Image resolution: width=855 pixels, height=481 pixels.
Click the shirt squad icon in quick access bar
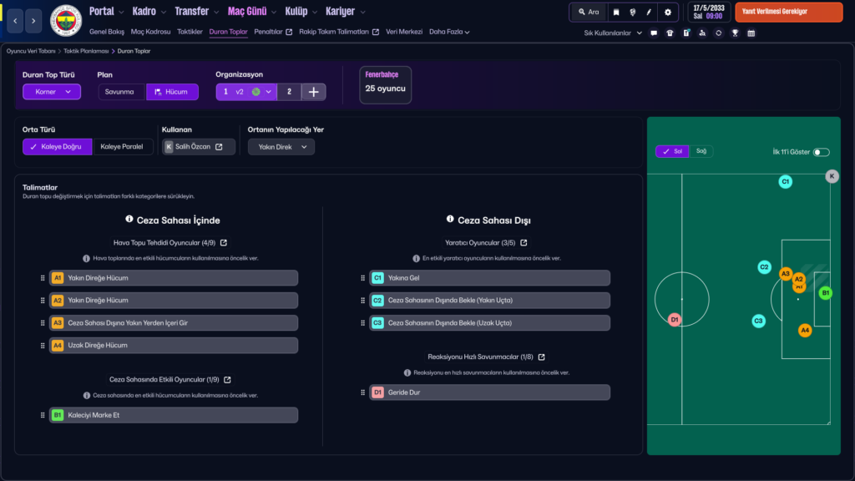tap(670, 33)
